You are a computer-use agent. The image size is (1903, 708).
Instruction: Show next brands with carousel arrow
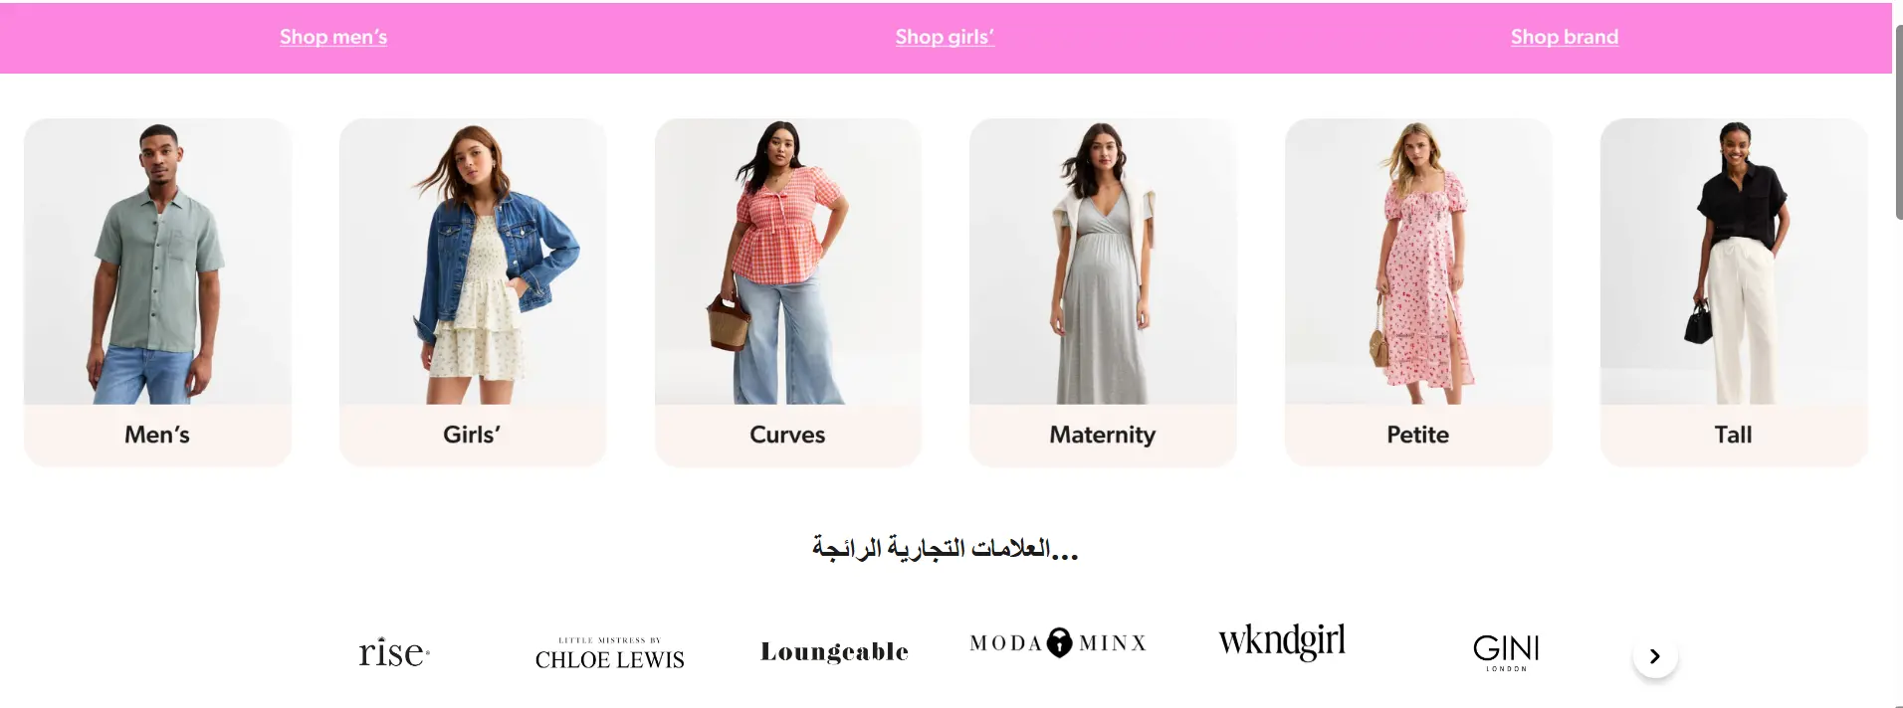[x=1655, y=656]
